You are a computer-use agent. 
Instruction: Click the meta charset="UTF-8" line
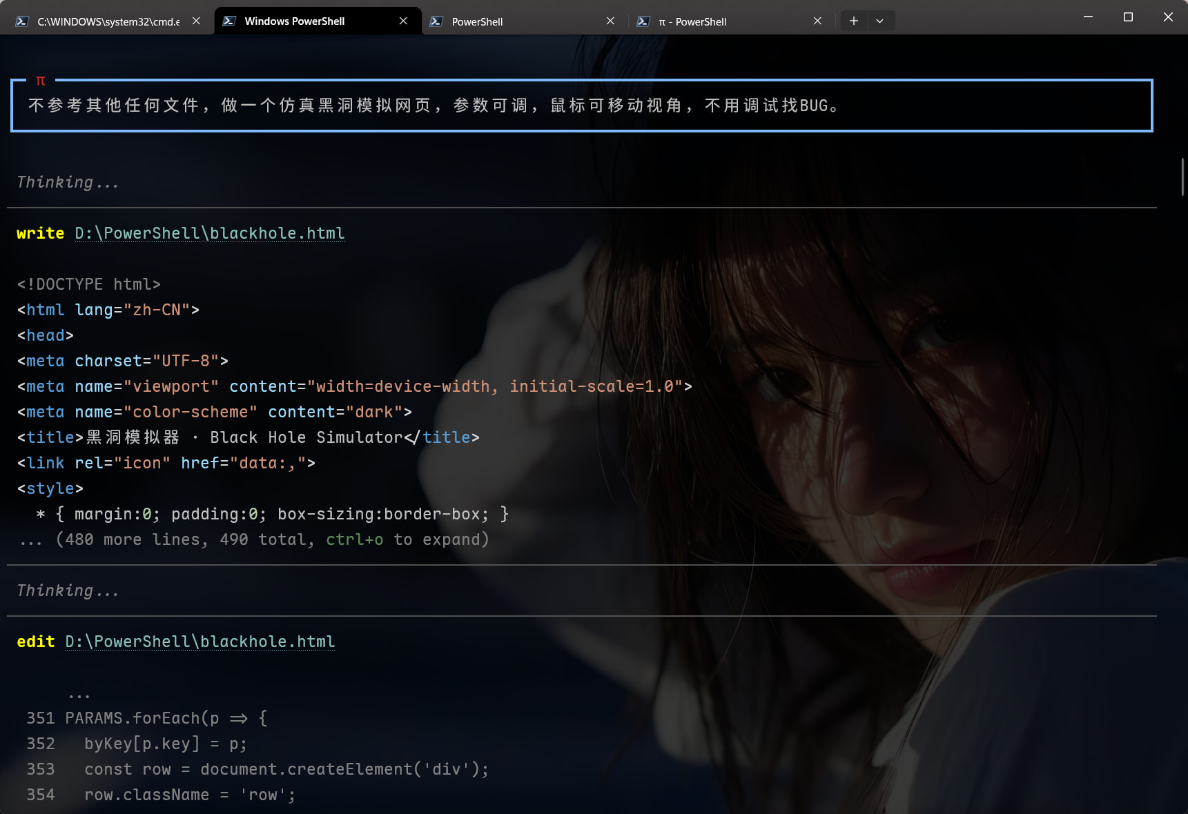click(x=123, y=361)
